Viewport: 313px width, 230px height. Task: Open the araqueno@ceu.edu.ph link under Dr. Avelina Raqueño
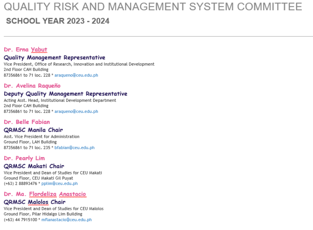(x=76, y=111)
